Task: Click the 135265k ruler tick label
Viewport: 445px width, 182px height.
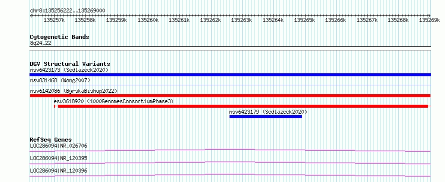Action: click(x=304, y=20)
